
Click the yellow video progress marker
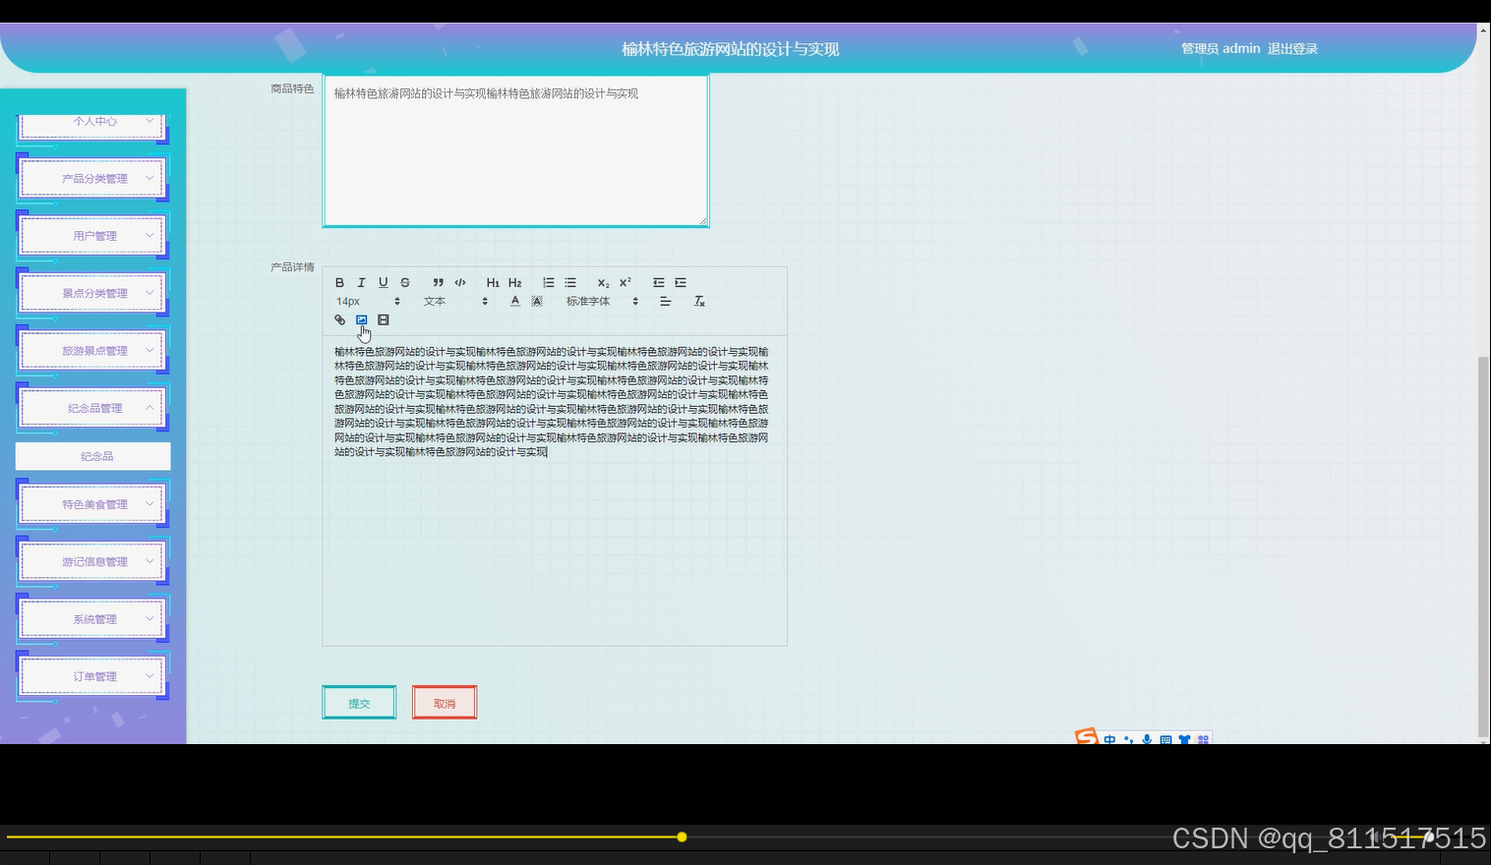[x=682, y=837]
